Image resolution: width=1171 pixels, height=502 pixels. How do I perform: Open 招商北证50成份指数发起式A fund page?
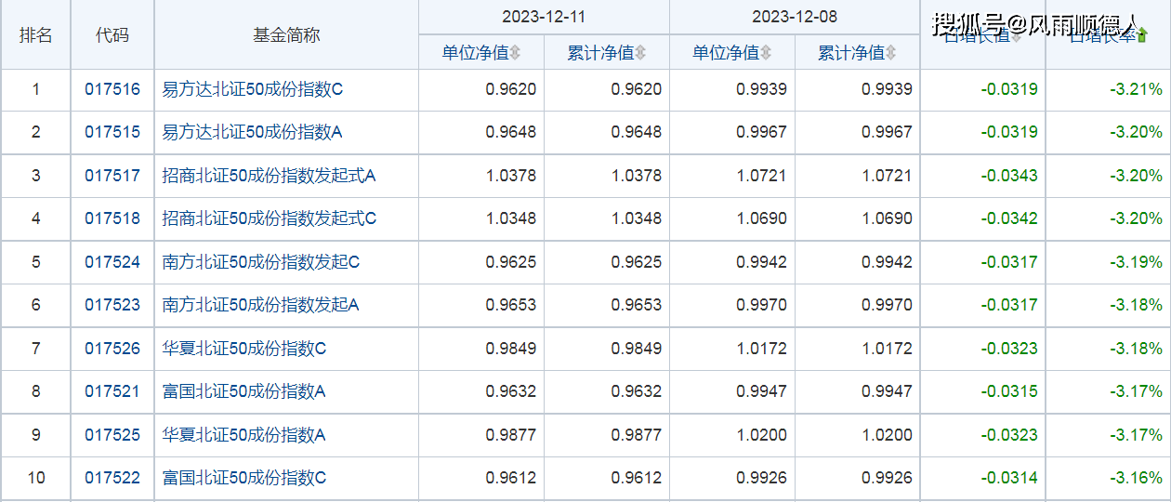pyautogui.click(x=269, y=176)
